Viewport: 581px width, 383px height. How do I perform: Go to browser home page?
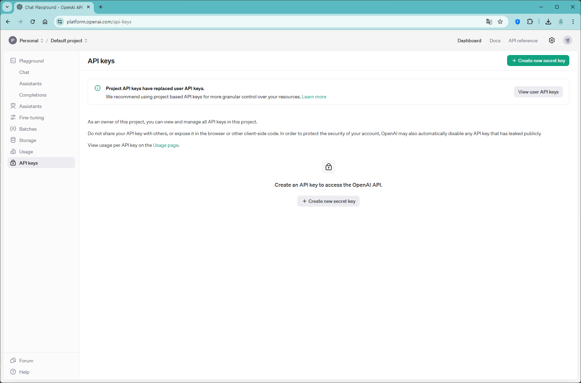click(45, 22)
